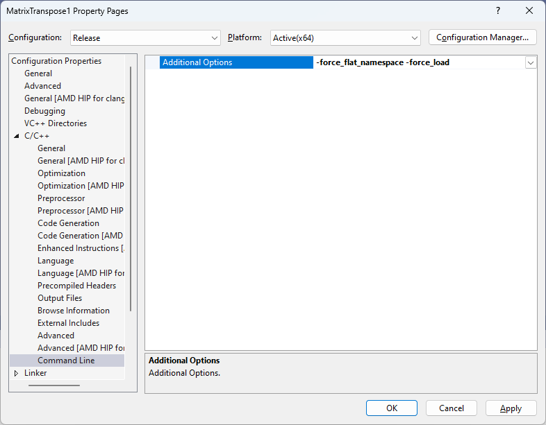Open the Platform dropdown showing Active(x64)

click(x=345, y=37)
